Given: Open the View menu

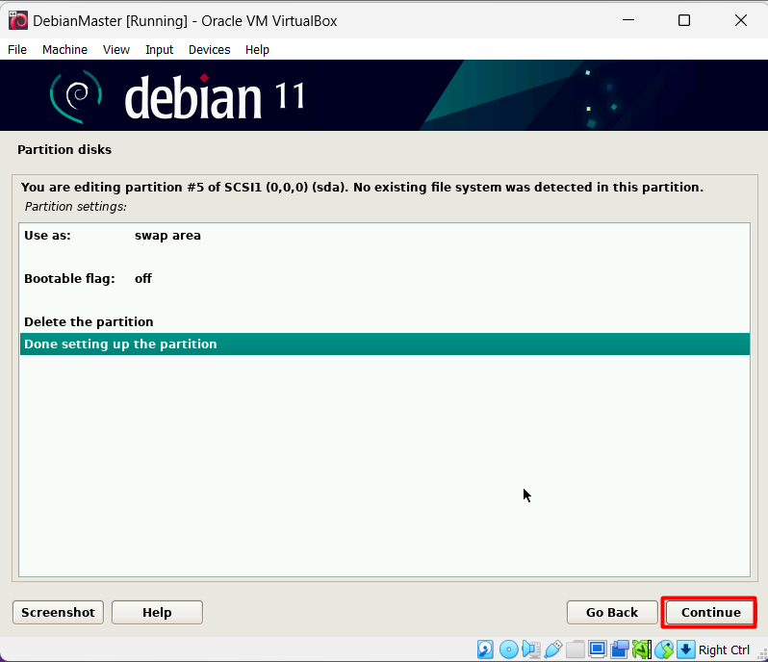Looking at the screenshot, I should pyautogui.click(x=116, y=49).
